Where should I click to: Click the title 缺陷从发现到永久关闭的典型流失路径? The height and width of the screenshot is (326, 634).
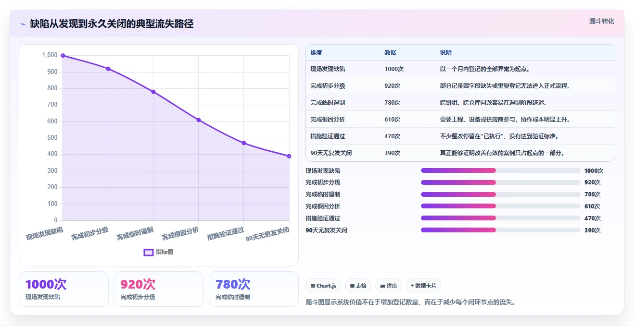coord(112,24)
